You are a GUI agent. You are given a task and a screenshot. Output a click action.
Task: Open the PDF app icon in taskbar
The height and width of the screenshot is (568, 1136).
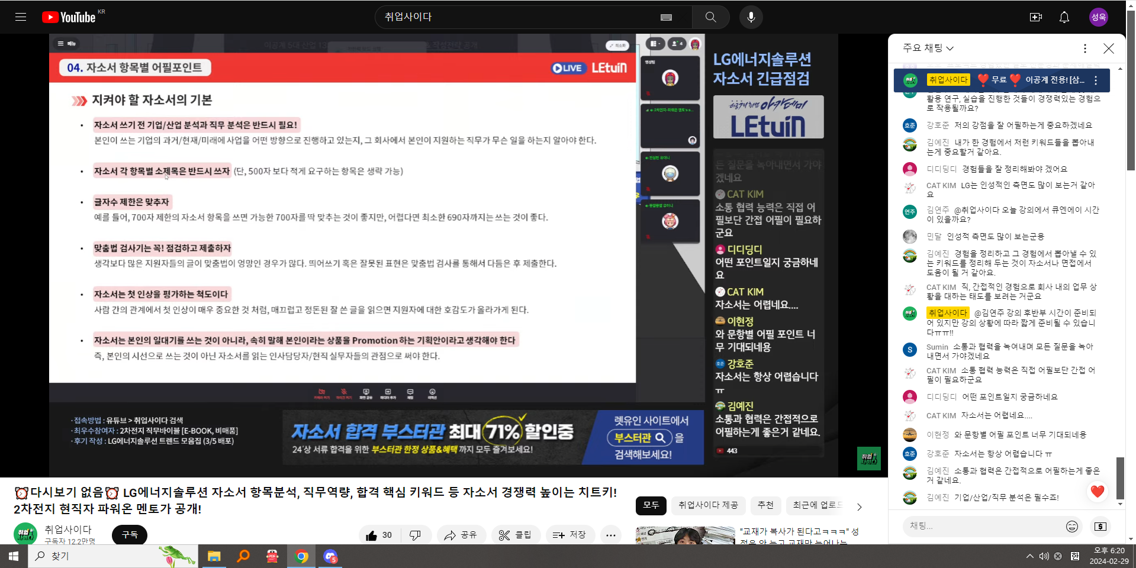coord(272,556)
